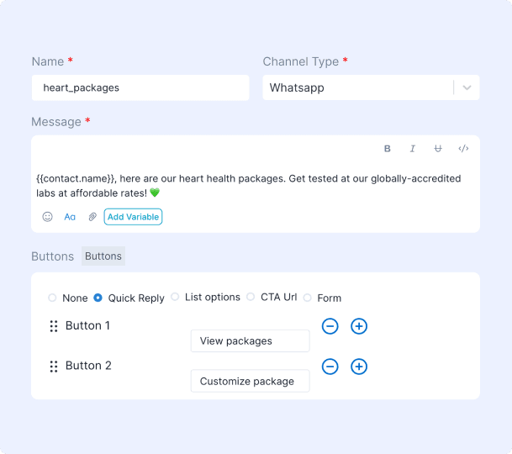Edit the Name field heart_packages
Screen dimensions: 512x454
140,87
